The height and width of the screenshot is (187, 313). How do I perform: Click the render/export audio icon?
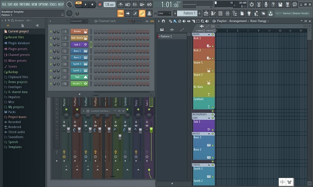[288, 4]
